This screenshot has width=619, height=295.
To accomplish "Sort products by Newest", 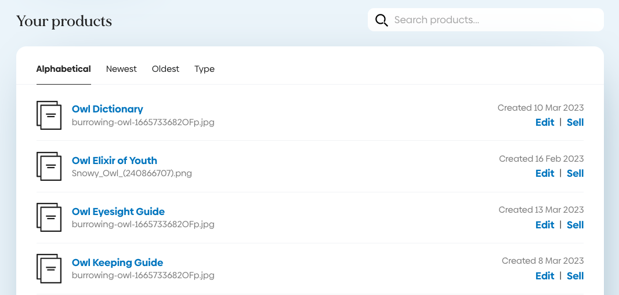I will pyautogui.click(x=121, y=69).
